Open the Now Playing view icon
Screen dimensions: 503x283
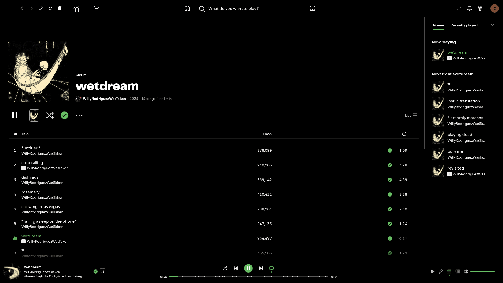click(x=433, y=271)
